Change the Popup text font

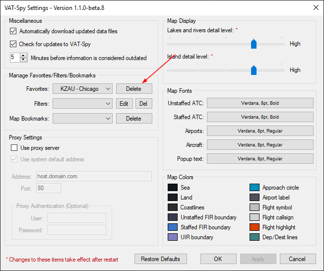click(260, 159)
